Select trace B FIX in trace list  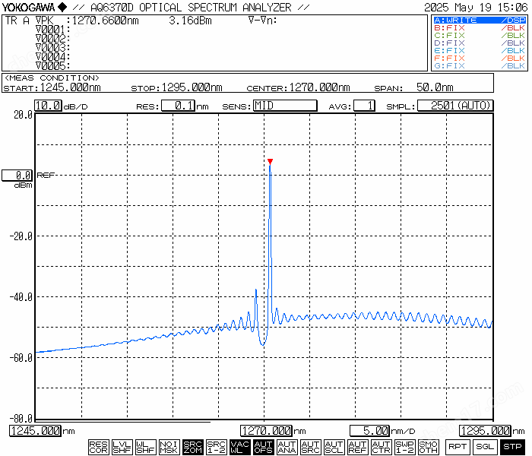(x=479, y=27)
